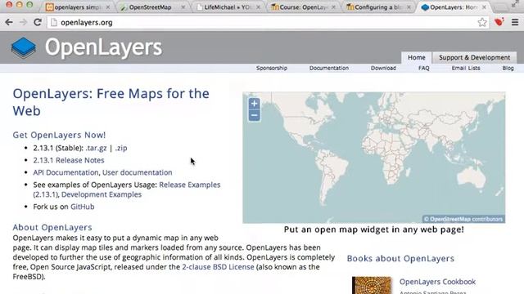Viewport: 524px width, 294px height.
Task: Open the Support & Development tab
Action: pos(475,57)
